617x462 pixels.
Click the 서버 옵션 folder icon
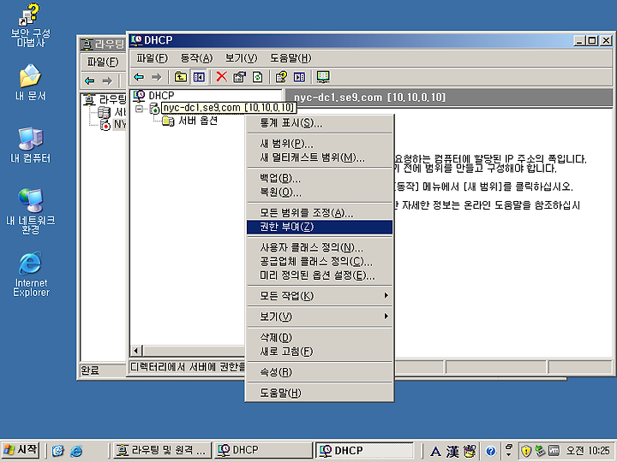point(169,121)
